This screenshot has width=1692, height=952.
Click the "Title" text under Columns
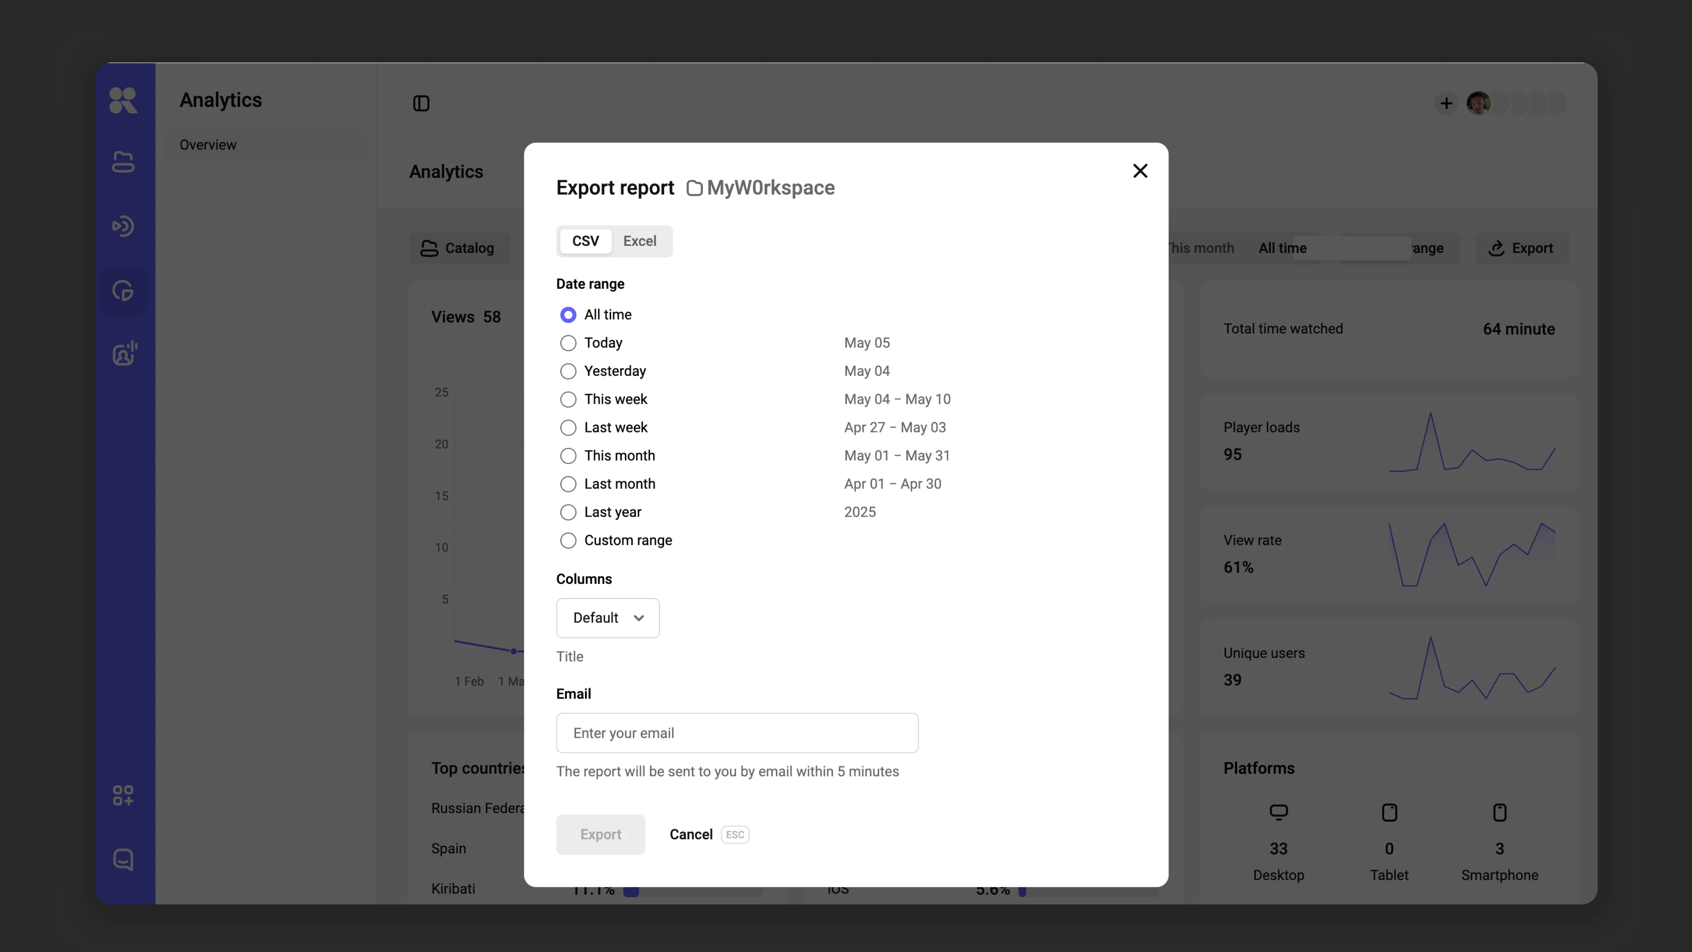click(569, 656)
